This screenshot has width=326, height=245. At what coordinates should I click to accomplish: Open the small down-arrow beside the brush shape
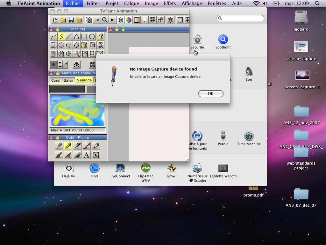click(60, 63)
